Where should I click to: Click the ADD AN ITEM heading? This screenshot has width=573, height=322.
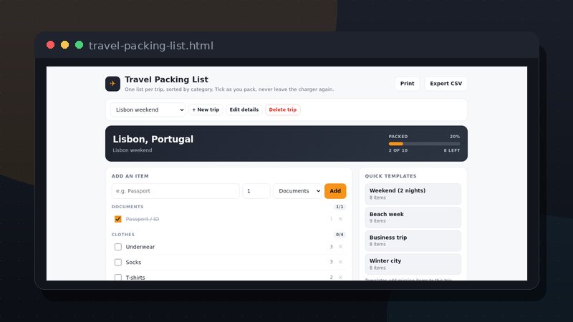click(x=130, y=176)
